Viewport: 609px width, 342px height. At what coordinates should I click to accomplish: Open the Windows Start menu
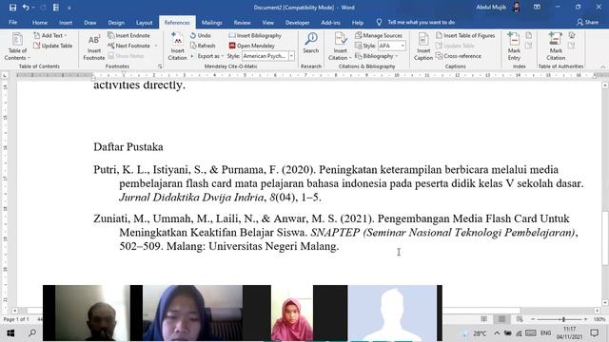10,333
